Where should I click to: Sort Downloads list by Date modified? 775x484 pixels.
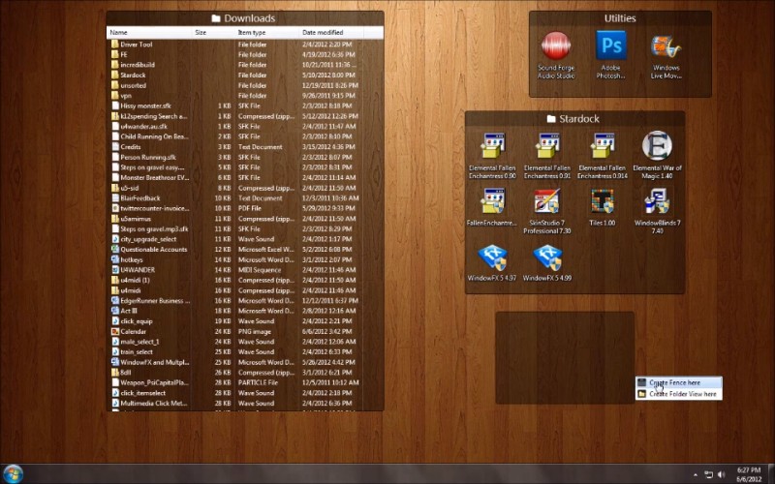[x=331, y=33]
